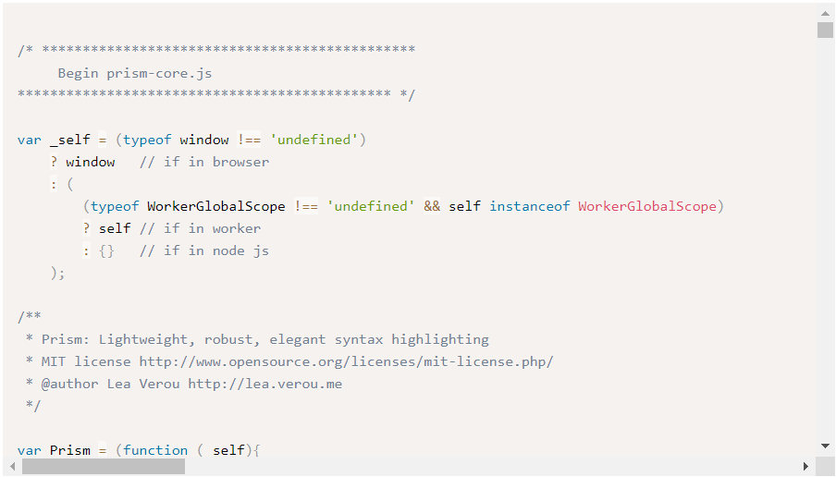This screenshot has height=477, width=836.
Task: Click the '// if in browser' comment
Action: point(204,162)
